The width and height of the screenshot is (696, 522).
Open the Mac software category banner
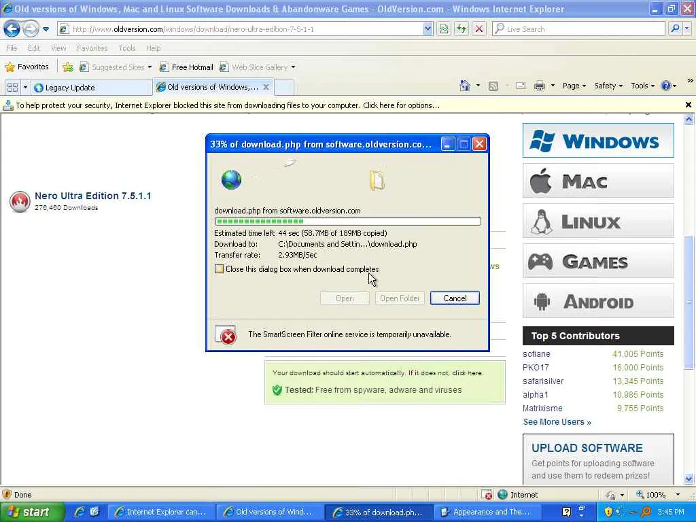(x=598, y=181)
